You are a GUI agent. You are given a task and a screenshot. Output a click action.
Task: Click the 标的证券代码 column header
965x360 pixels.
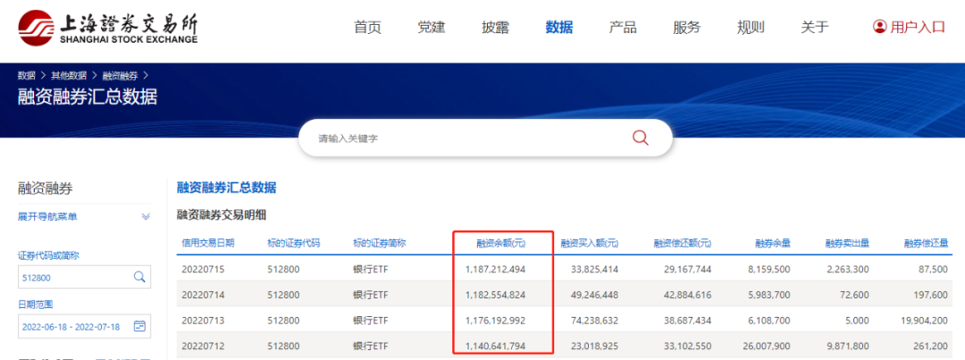pos(294,243)
